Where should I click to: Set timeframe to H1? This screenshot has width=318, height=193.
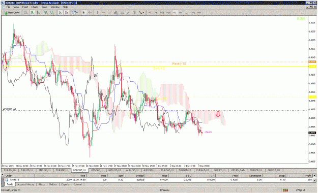click(x=175, y=13)
